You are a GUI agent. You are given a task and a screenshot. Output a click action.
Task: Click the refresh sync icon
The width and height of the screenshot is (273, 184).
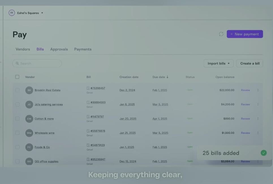(x=221, y=34)
